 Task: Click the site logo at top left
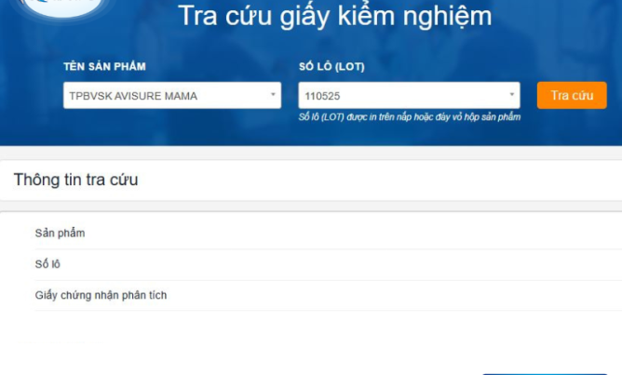pos(61,7)
